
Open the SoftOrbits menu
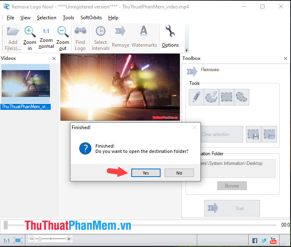tap(91, 18)
